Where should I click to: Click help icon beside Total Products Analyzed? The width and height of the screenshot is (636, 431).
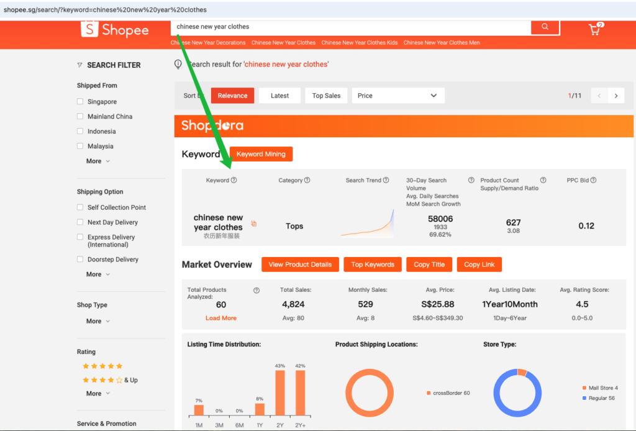[257, 290]
